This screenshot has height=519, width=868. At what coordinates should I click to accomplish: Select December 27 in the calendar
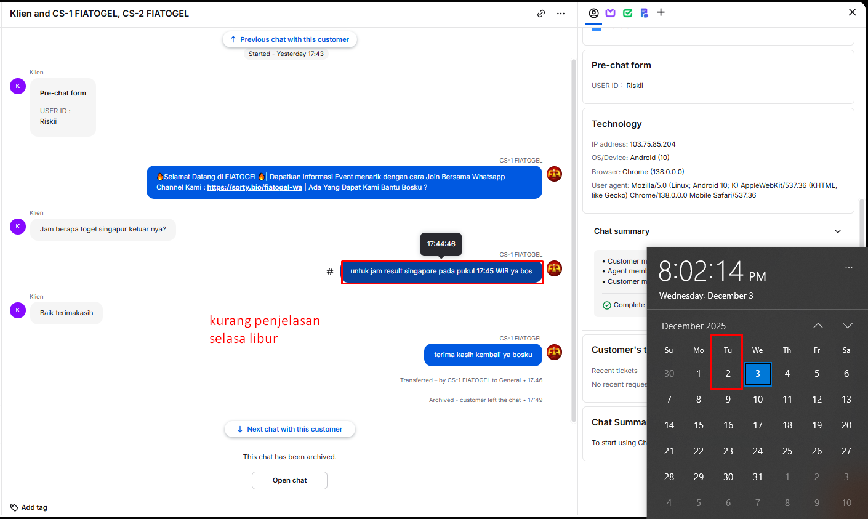point(846,451)
